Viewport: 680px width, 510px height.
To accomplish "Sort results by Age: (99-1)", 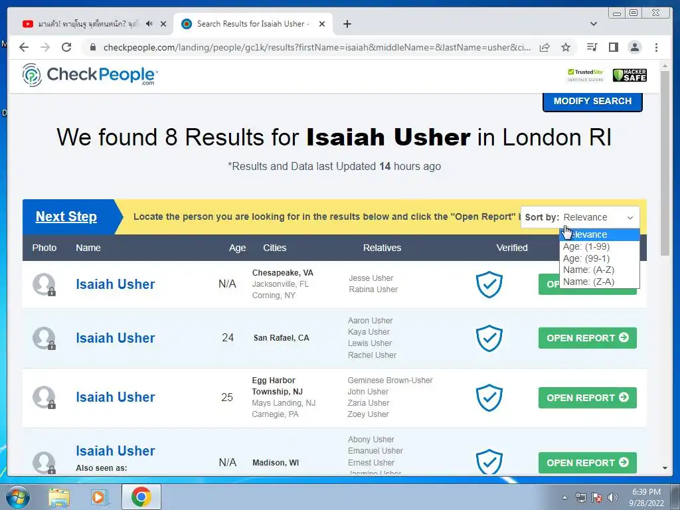I will pos(600,258).
